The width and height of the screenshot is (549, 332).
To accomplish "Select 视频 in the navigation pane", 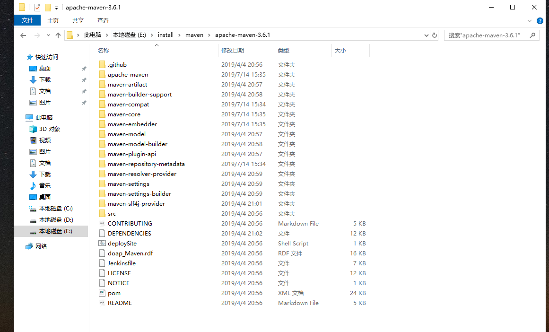I will click(45, 140).
